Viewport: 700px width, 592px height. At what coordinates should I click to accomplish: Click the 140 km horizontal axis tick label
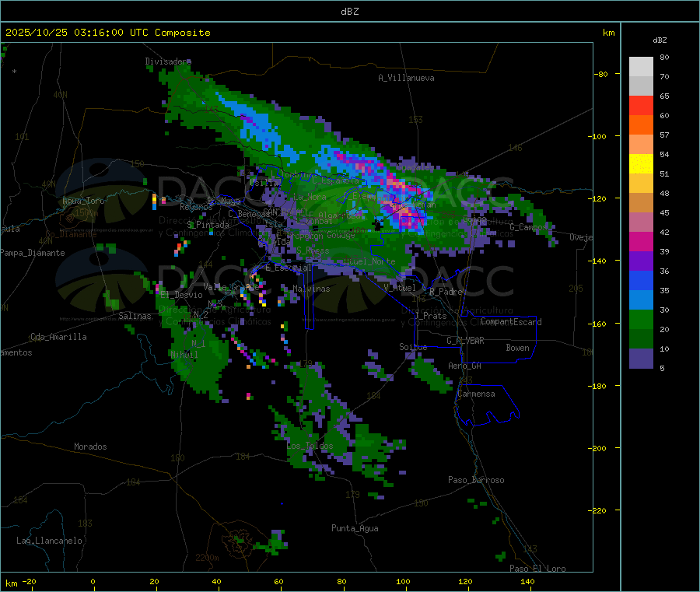click(527, 582)
